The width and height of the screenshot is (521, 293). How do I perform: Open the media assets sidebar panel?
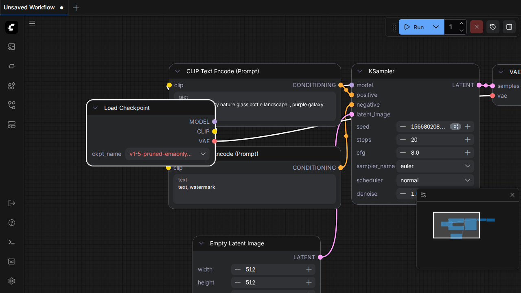pos(11,47)
